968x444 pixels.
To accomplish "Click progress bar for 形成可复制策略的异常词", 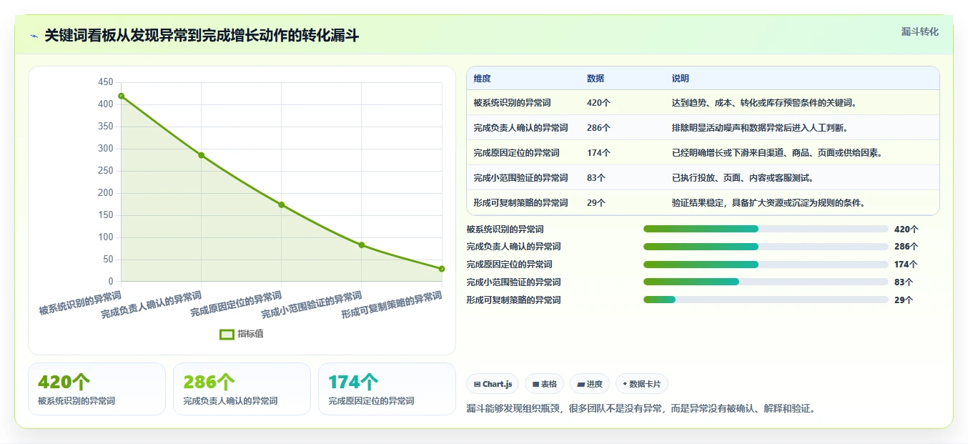I will click(766, 300).
